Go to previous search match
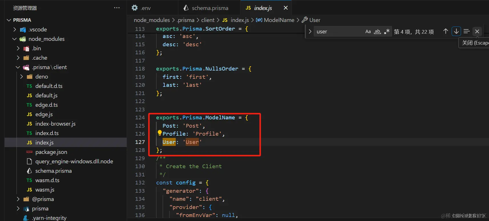 [445, 31]
